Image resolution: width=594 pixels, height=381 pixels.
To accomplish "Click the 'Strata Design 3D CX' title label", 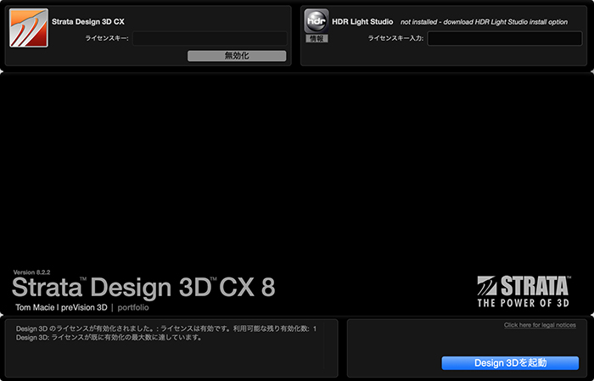I will pyautogui.click(x=88, y=21).
